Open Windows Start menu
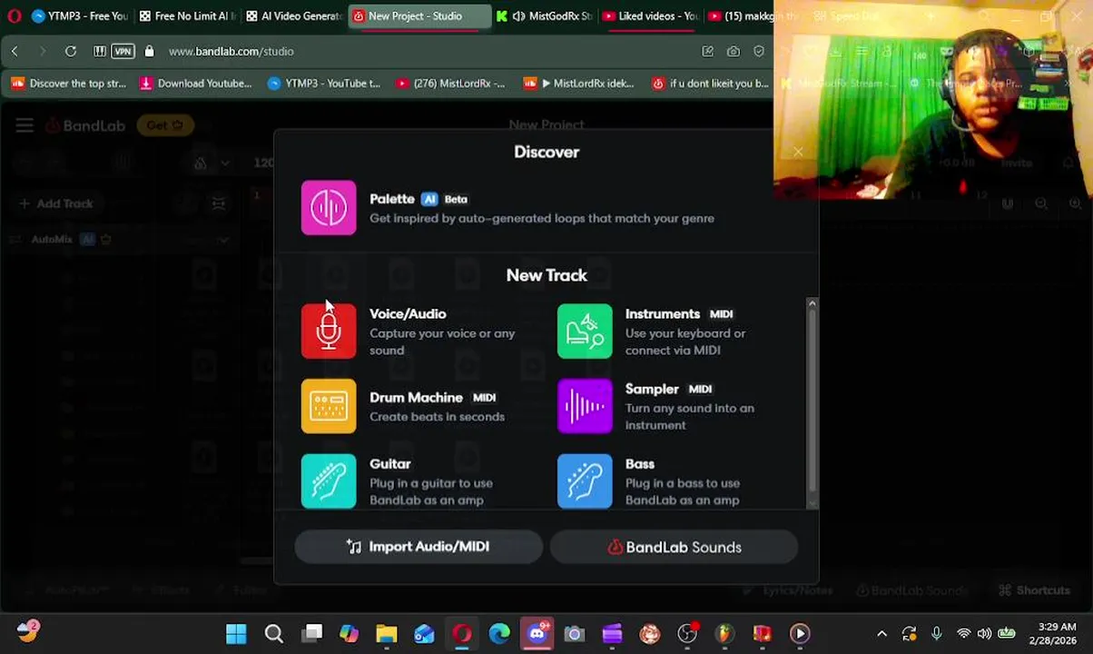 (236, 634)
